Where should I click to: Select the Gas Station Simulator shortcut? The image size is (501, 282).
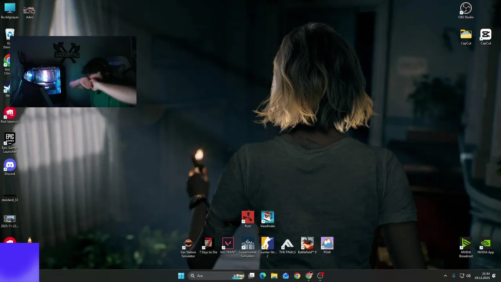click(188, 248)
